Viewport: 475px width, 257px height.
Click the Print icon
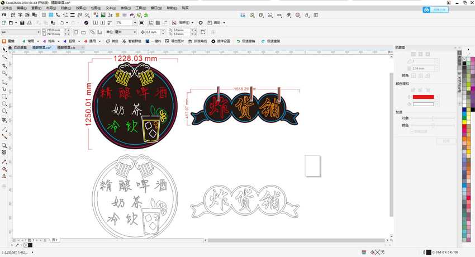(30, 23)
